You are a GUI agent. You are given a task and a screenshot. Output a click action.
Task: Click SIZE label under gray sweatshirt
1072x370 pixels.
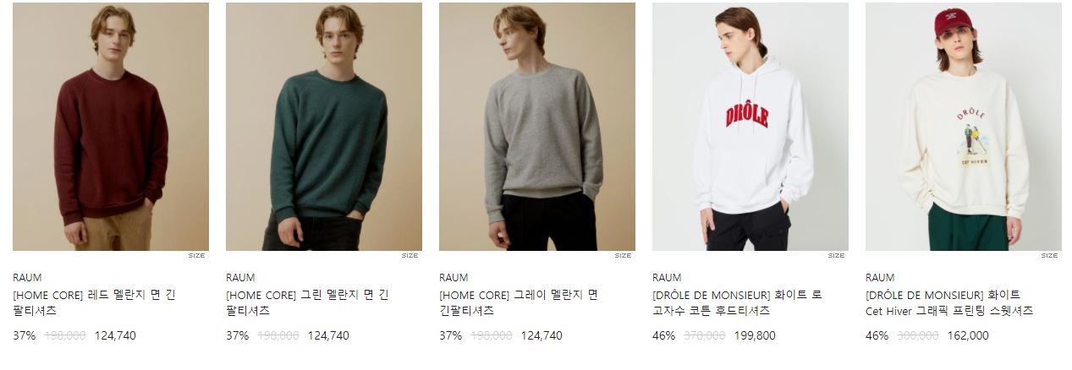623,255
